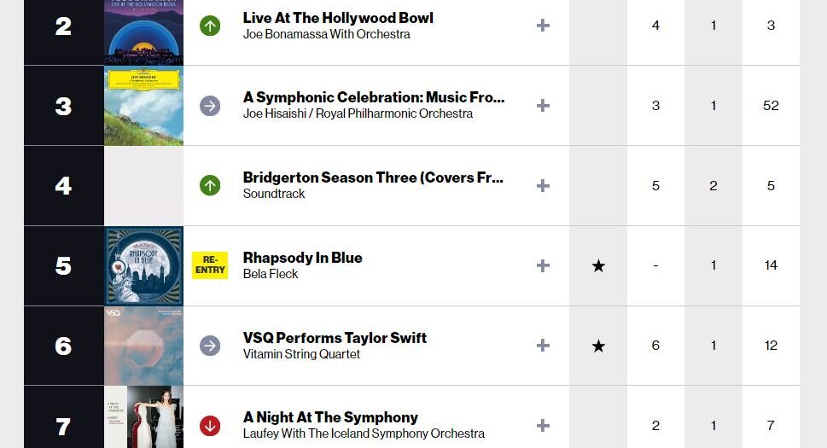The height and width of the screenshot is (448, 827).
Task: Click star icon in Rhapsody In Blue row
Action: 598,266
